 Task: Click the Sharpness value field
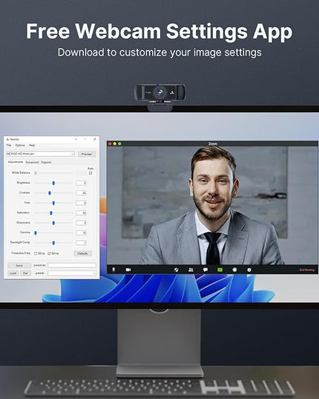click(82, 223)
